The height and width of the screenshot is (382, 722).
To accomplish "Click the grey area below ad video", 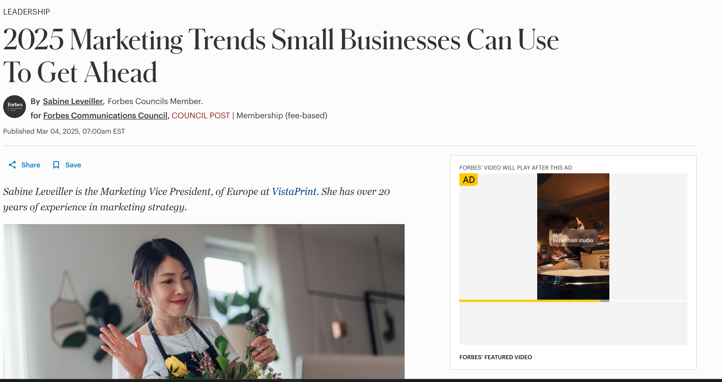I will click(573, 323).
